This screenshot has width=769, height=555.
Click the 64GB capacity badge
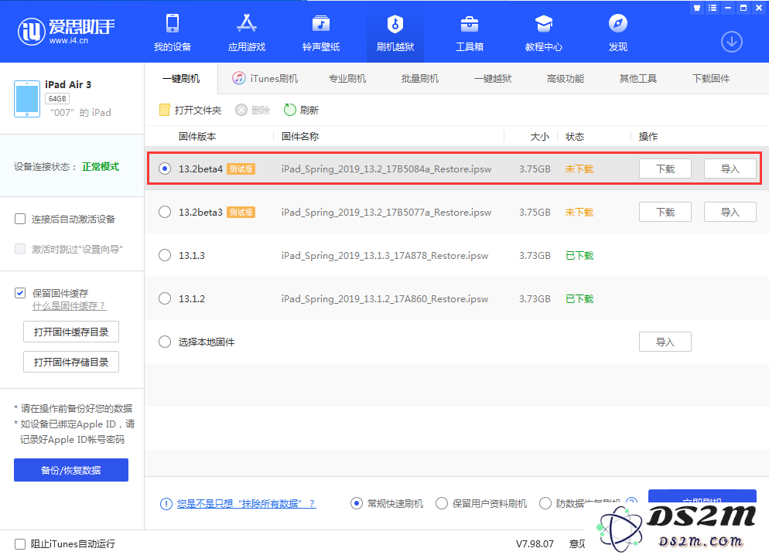point(57,98)
